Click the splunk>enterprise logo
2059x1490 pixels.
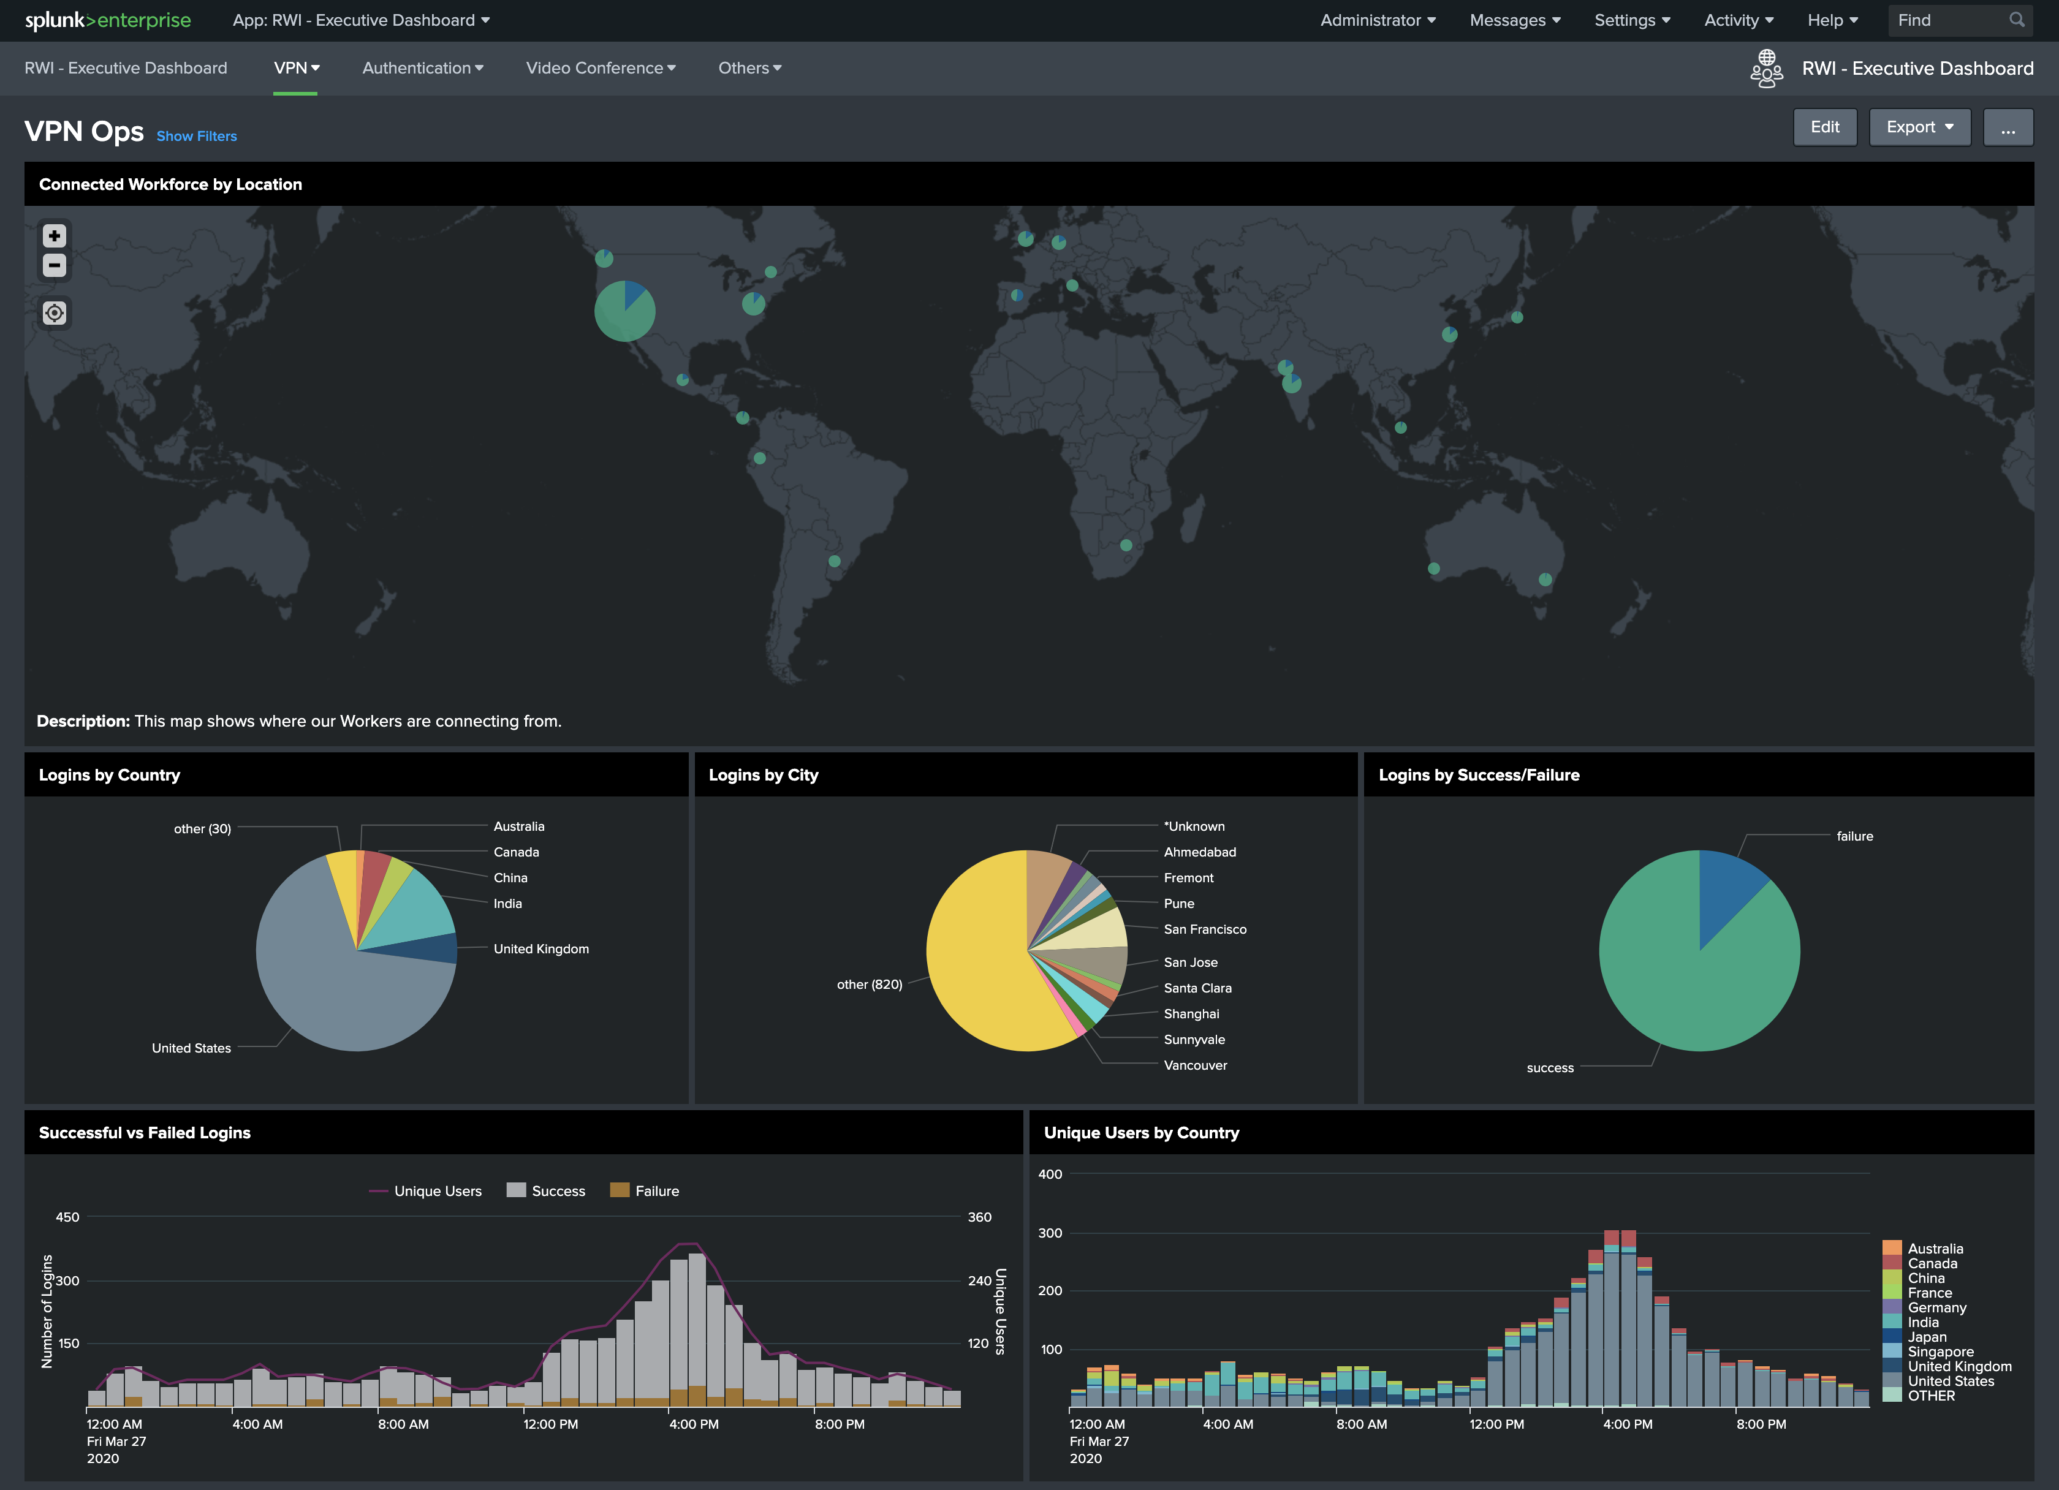click(108, 20)
